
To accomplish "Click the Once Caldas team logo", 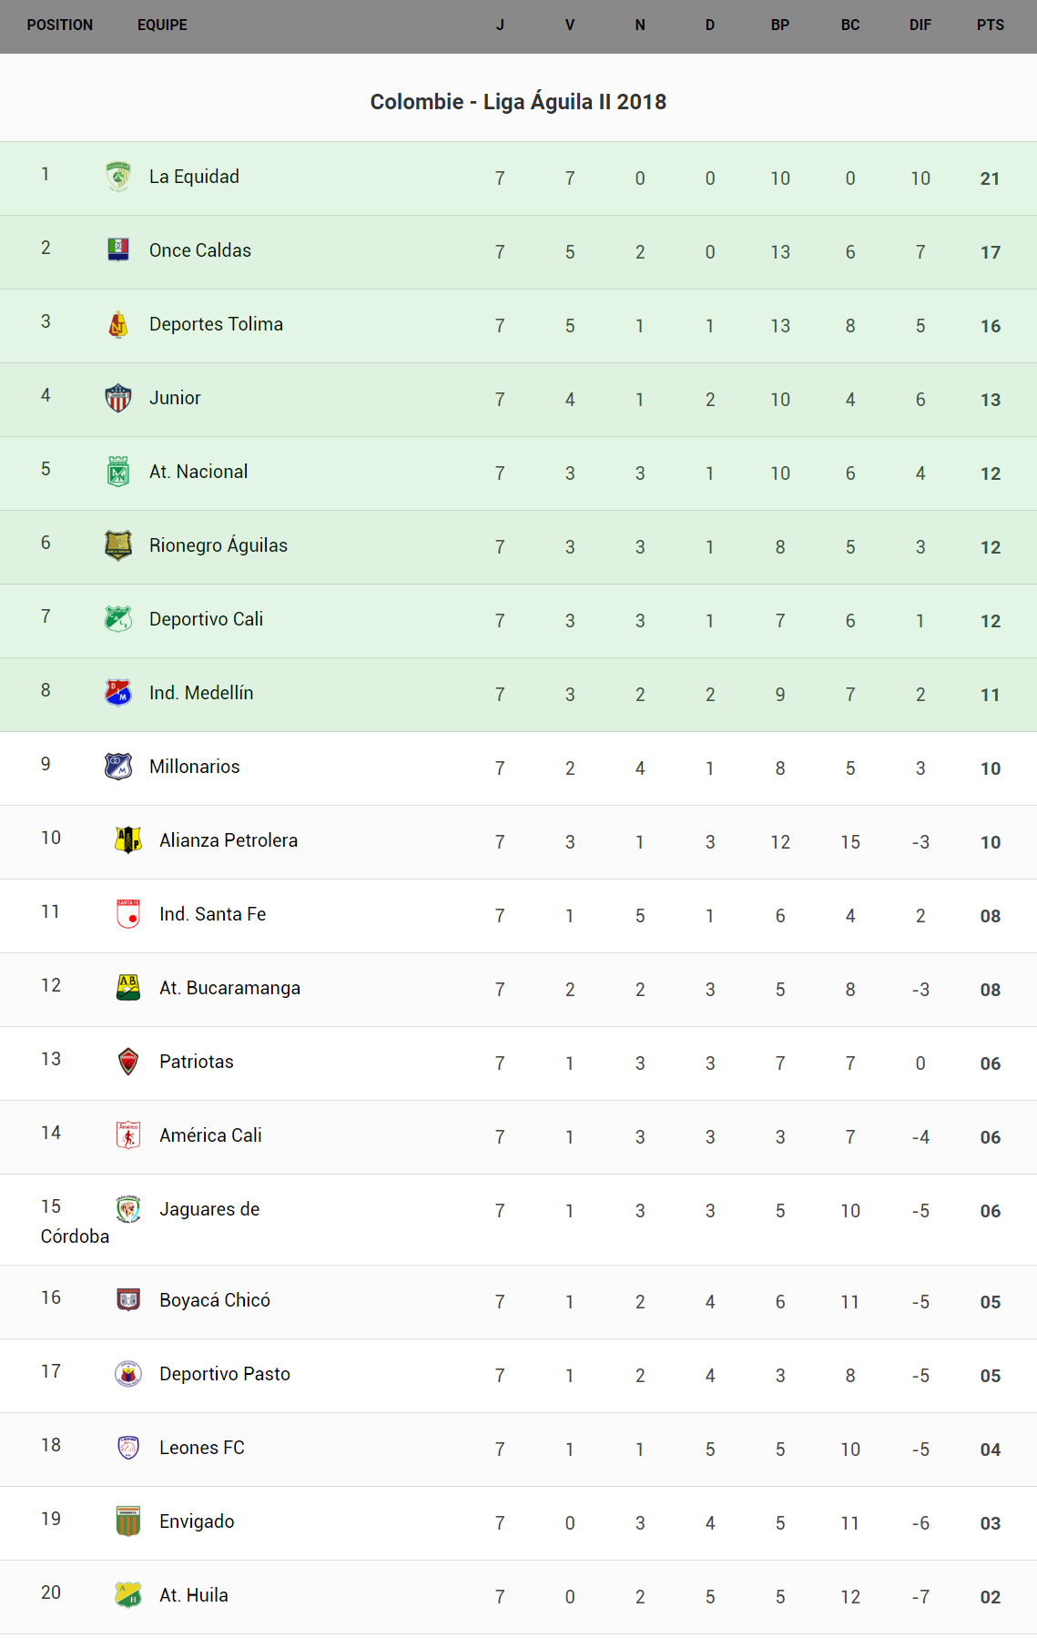I will coord(118,249).
